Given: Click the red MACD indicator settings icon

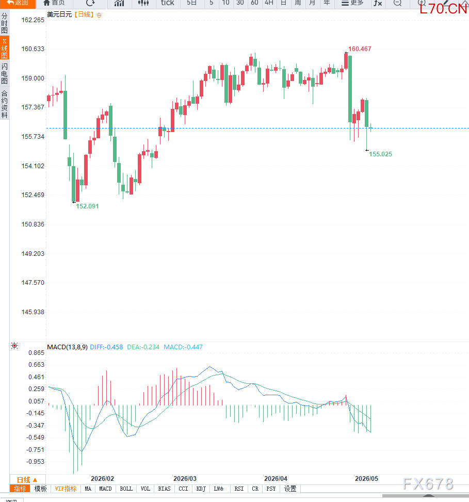Looking at the screenshot, I should (x=14, y=346).
